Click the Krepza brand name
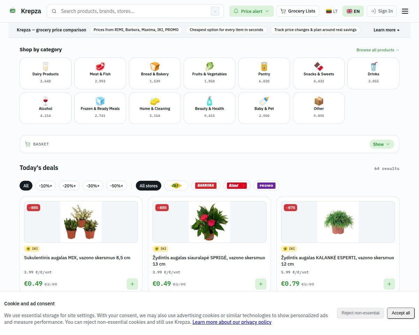This screenshot has height=335, width=419. pyautogui.click(x=31, y=11)
